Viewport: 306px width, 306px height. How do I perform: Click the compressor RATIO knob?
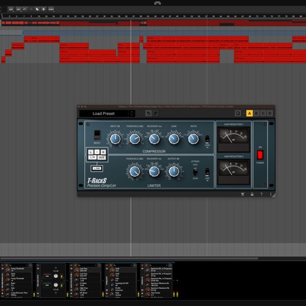pyautogui.click(x=193, y=139)
